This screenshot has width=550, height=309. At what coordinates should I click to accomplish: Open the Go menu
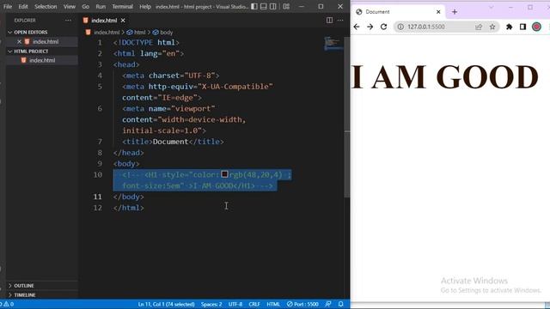[86, 6]
